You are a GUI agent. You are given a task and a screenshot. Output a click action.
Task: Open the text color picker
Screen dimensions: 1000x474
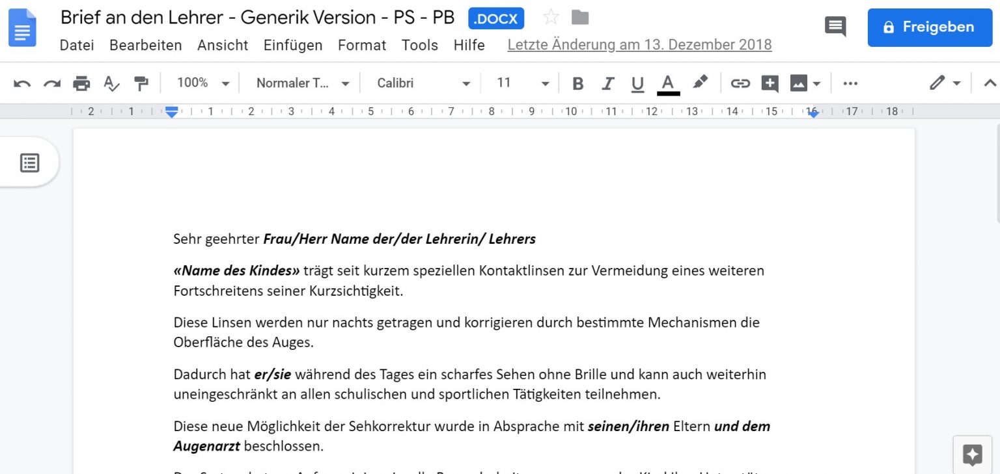coord(668,84)
